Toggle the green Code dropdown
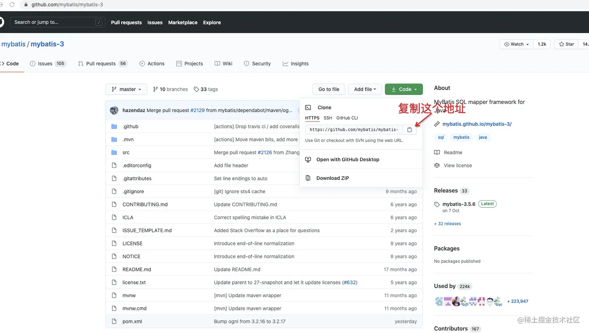The height and width of the screenshot is (333, 589). coord(404,89)
